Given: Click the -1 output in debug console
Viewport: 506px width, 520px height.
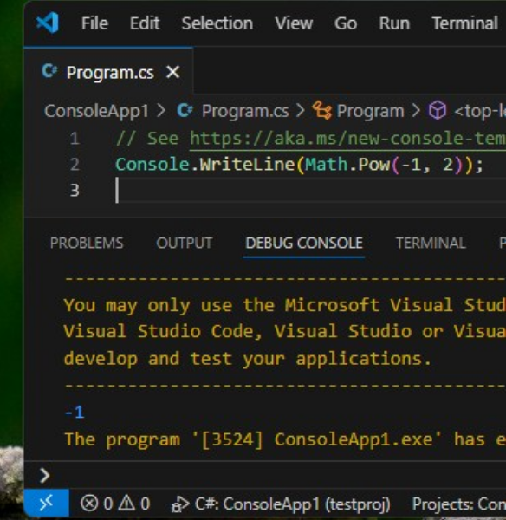Looking at the screenshot, I should pos(75,413).
